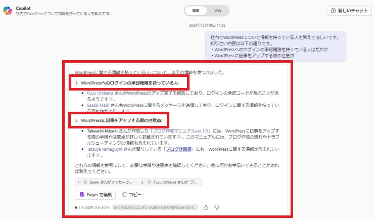Click heading WordPressへのログインの承認権限を持っている人

[130, 83]
